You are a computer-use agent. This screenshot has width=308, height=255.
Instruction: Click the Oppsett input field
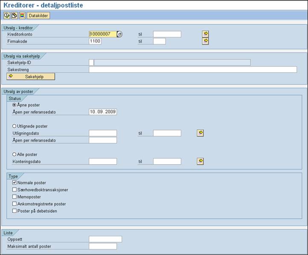105,239
